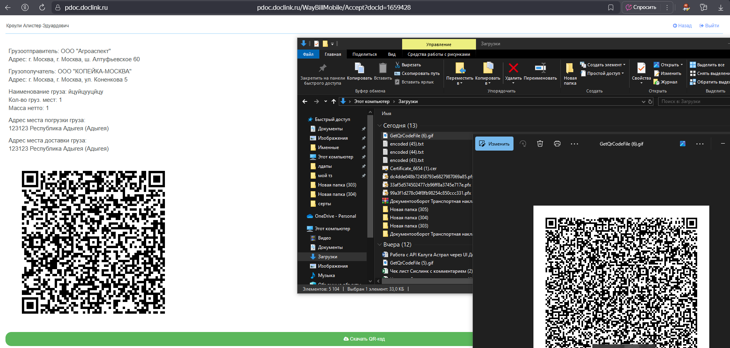
Task: Reload the page with the refresh icon
Action: coord(42,7)
